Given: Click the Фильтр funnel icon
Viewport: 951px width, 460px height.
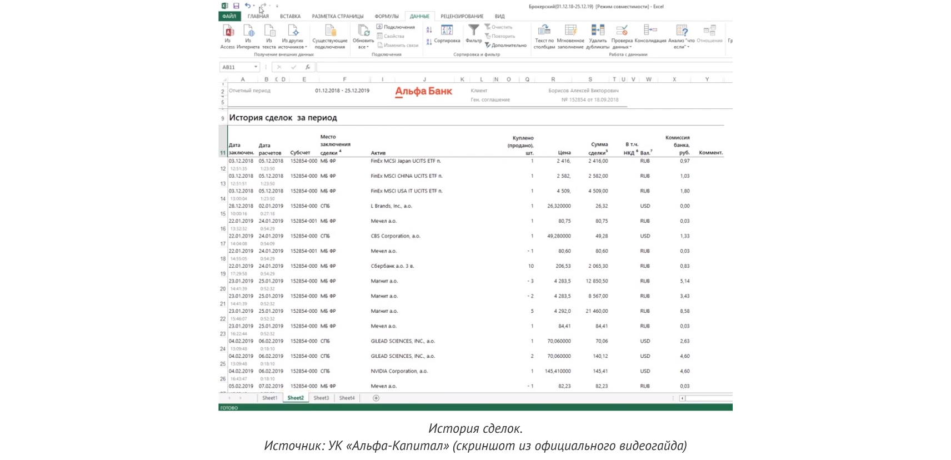Looking at the screenshot, I should [x=473, y=31].
